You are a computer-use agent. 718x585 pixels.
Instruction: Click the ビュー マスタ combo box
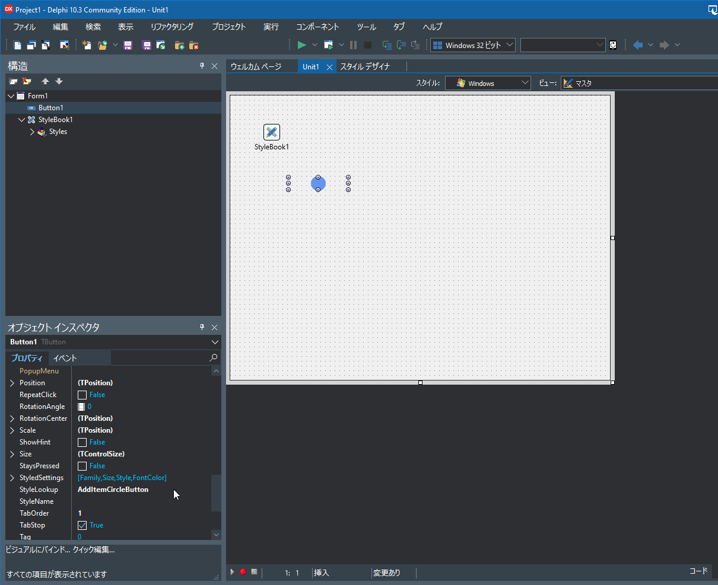pyautogui.click(x=639, y=83)
